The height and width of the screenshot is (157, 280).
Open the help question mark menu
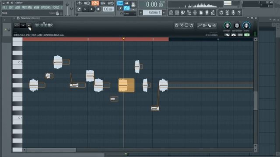(62, 7)
